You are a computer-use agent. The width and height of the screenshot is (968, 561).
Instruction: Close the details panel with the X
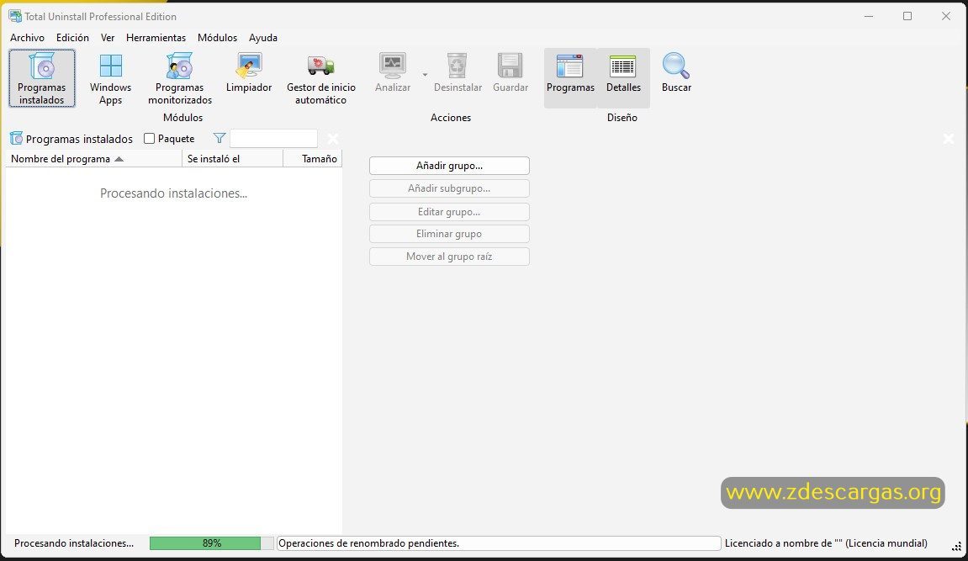(x=949, y=139)
